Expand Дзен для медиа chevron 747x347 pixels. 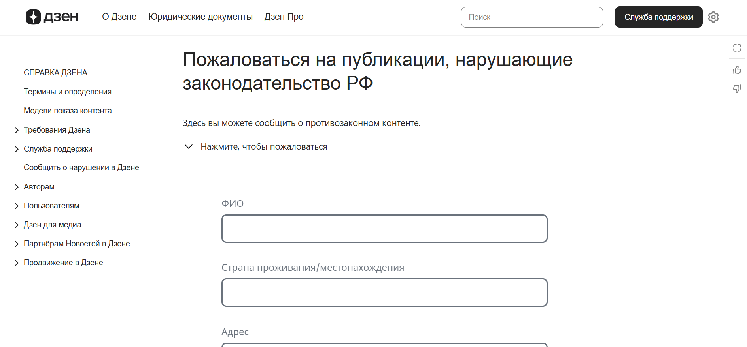[17, 225]
